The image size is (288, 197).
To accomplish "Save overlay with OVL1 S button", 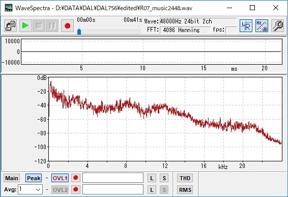I will tap(164, 178).
